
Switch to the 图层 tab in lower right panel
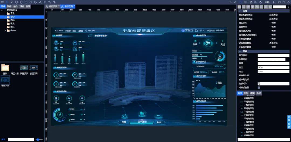[246, 93]
